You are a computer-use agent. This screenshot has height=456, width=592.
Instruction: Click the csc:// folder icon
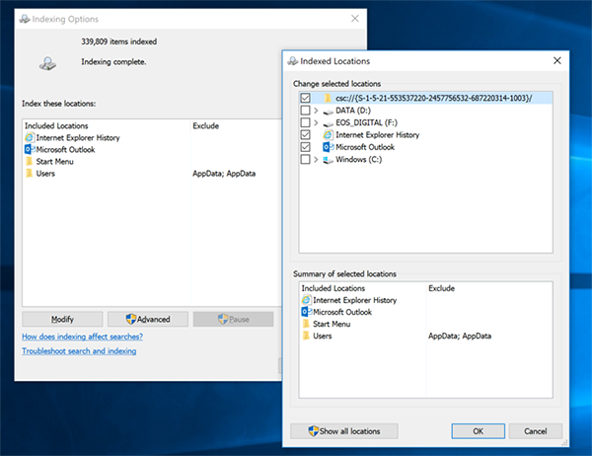coord(328,99)
